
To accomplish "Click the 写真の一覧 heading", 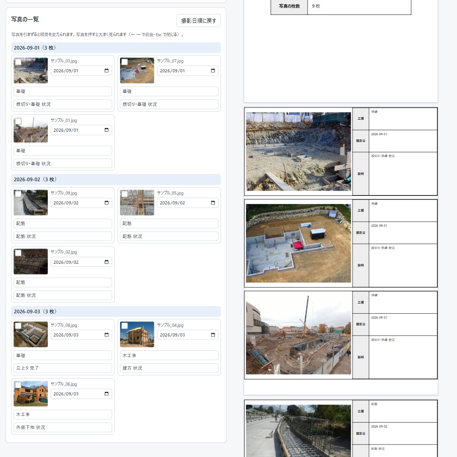I will 25,19.
